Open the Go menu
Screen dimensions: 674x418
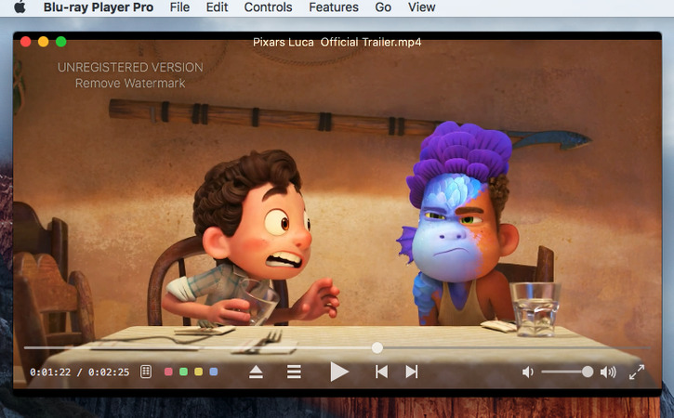pos(383,7)
